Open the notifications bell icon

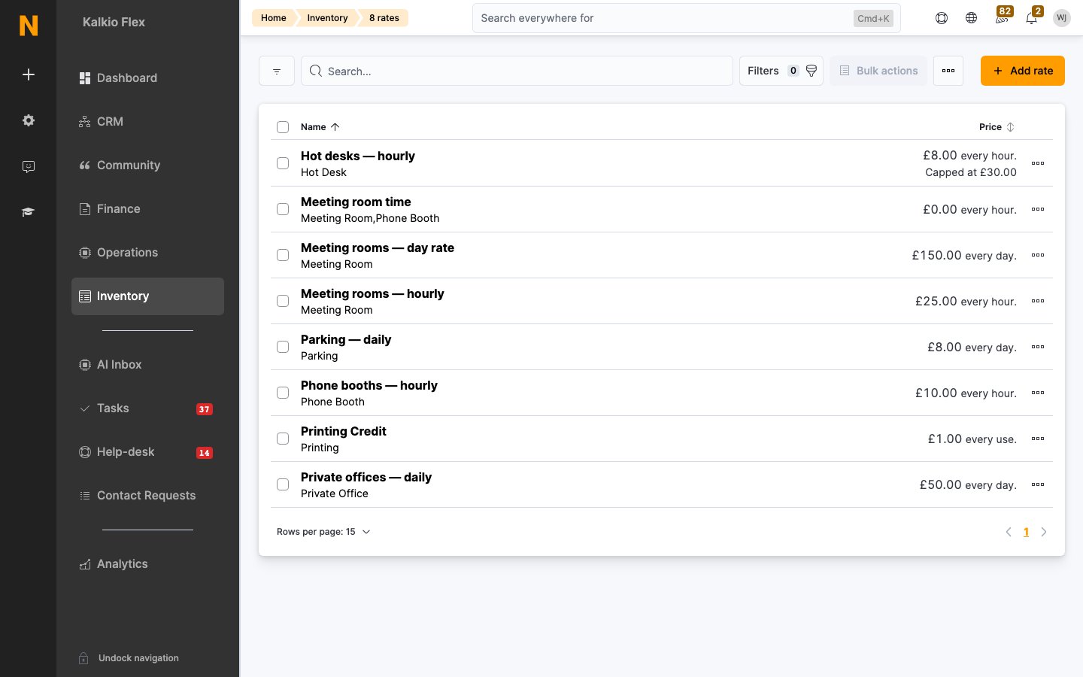click(1032, 18)
